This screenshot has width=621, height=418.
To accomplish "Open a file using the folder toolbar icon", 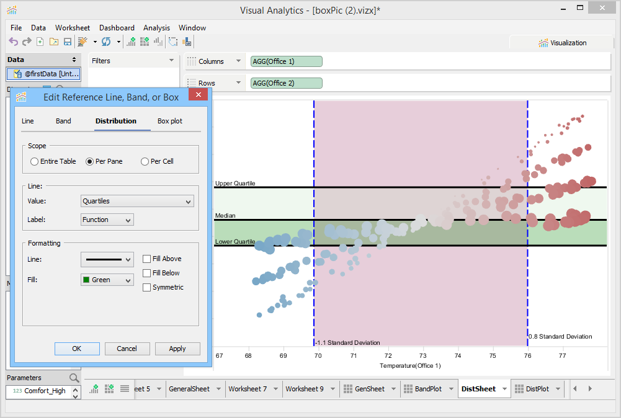I will [x=54, y=42].
